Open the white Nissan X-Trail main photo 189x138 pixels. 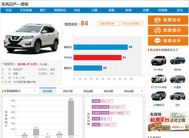pos(31,38)
